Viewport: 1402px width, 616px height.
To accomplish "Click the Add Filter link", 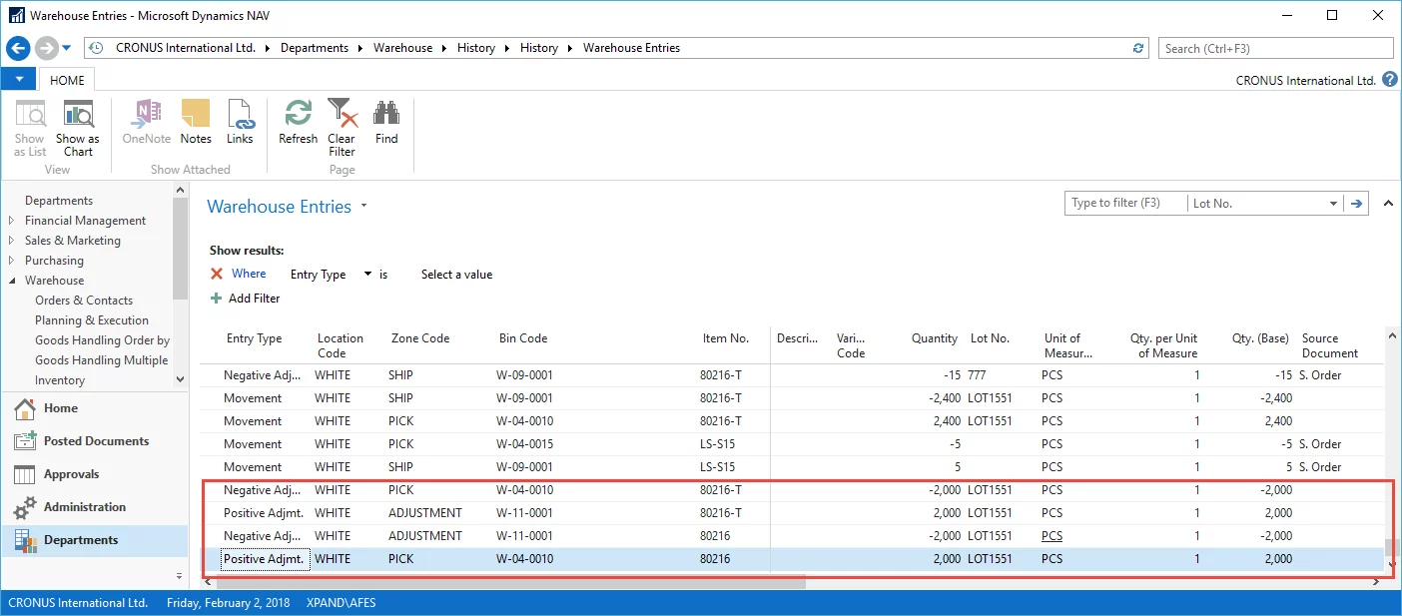I will (254, 299).
